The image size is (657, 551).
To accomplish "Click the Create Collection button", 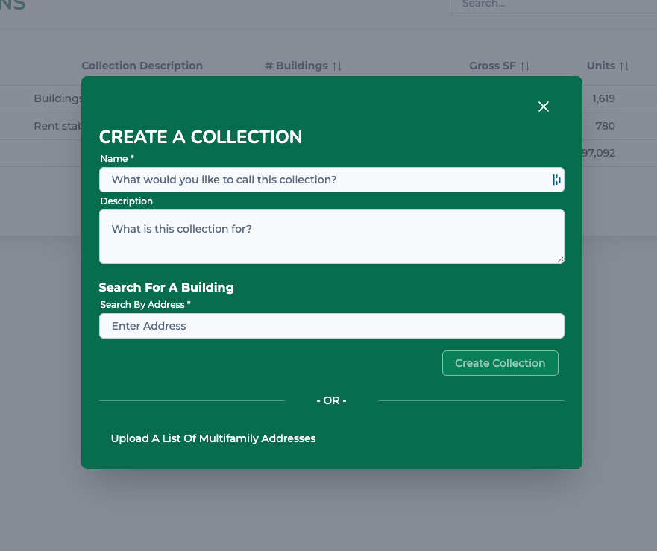I will [500, 363].
